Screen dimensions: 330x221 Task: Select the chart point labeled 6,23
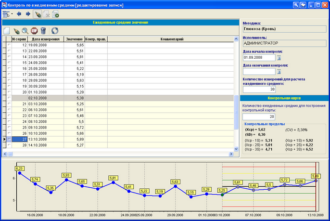point(20,173)
